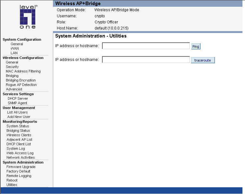Focus the traceroute IP address input field
This screenshot has width=245, height=194.
pos(146,60)
